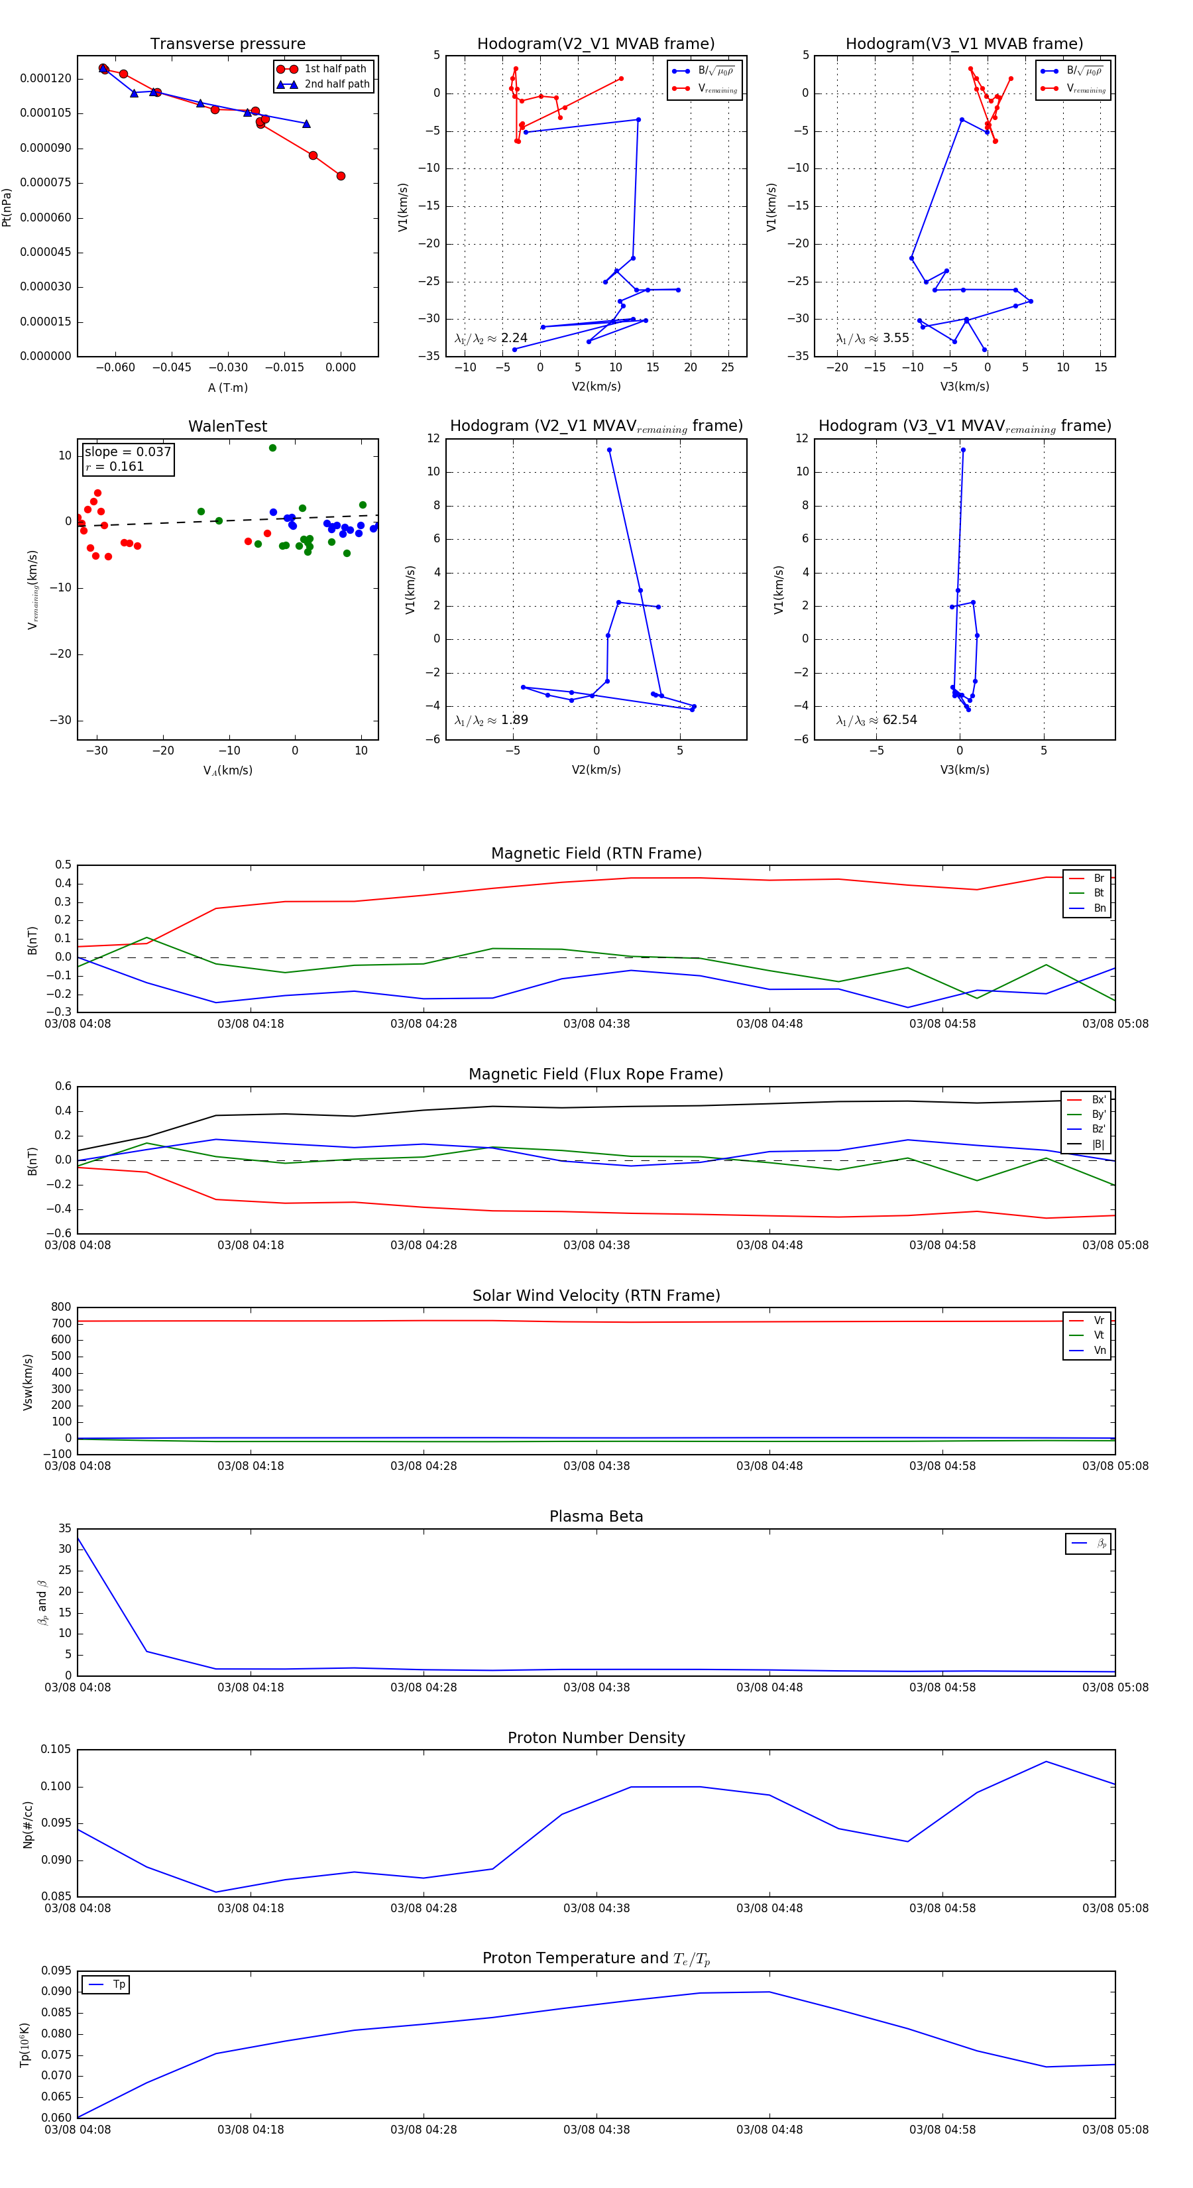This screenshot has width=1193, height=2188.
Task: Click the 'Hodogram (V2_V1 MVAV remaining frame)' title
Action: (x=596, y=426)
